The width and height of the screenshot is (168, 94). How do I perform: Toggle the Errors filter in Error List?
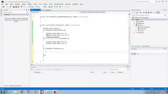(x=39, y=70)
